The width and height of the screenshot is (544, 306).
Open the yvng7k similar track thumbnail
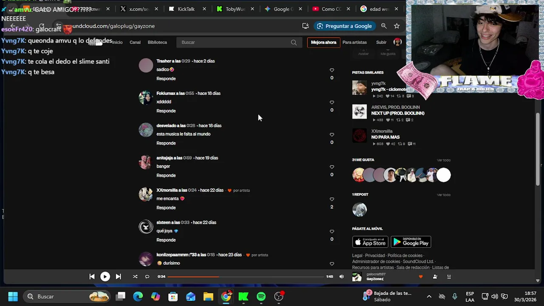[x=359, y=88]
